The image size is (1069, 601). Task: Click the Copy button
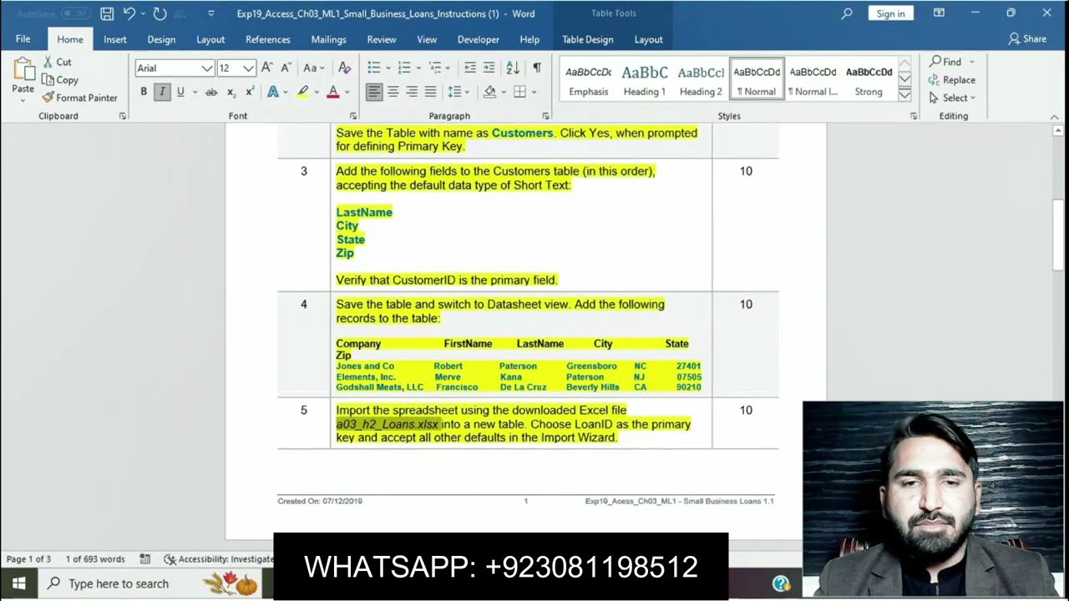(60, 80)
